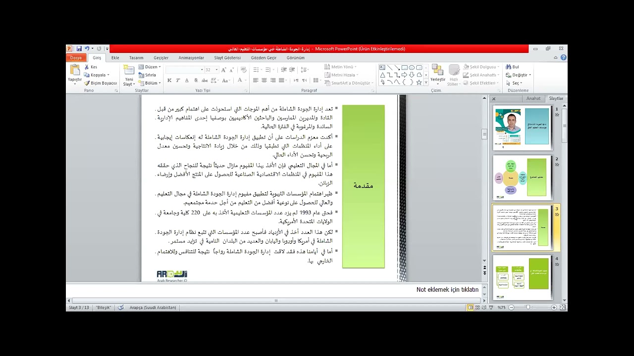Open the Seç select menu
Viewport: 634px width, 356px height.
pos(514,83)
